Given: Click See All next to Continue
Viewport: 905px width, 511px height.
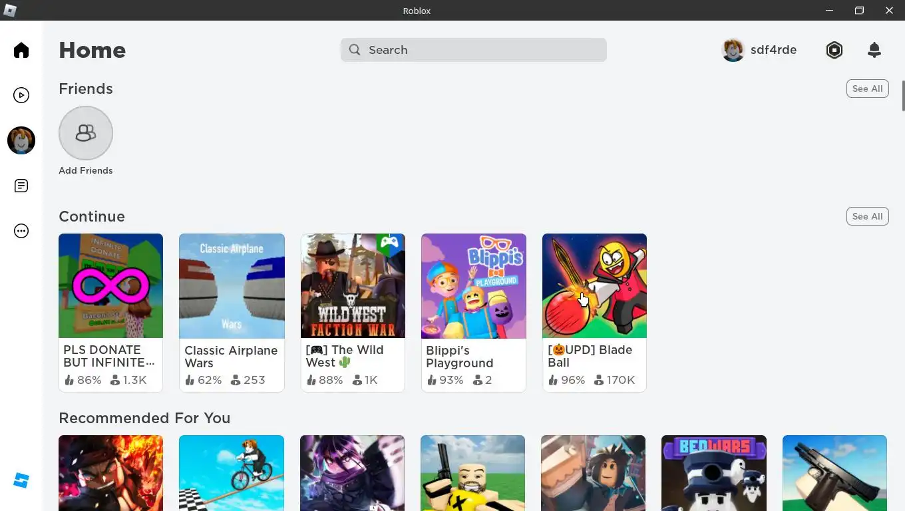Looking at the screenshot, I should (868, 216).
